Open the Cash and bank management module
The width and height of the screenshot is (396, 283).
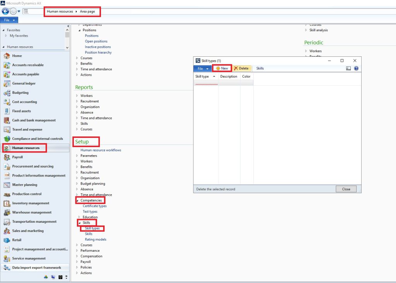click(34, 120)
